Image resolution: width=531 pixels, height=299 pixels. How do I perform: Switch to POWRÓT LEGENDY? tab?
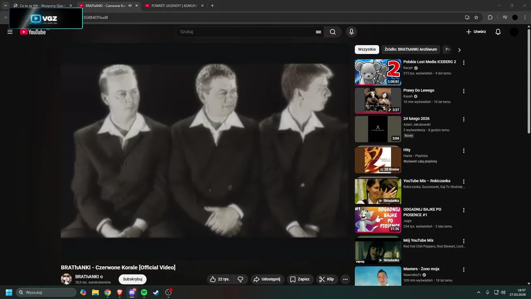click(173, 6)
